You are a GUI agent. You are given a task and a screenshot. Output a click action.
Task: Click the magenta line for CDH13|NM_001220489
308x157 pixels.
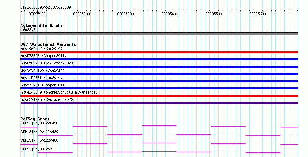click(159, 135)
